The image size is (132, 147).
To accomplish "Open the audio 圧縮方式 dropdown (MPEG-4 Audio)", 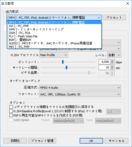I will point(80,88).
